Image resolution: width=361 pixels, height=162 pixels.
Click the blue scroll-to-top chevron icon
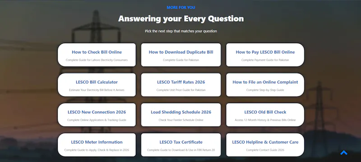(344, 153)
